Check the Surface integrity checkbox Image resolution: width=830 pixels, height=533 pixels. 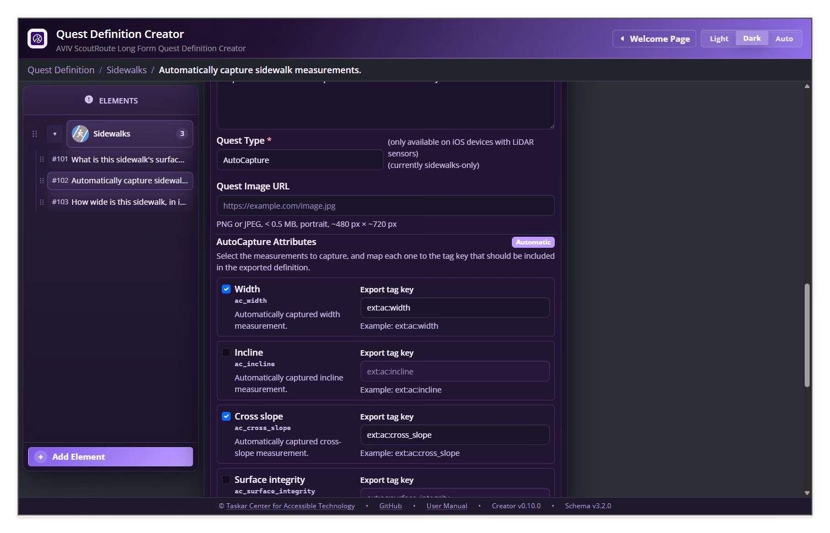click(226, 480)
